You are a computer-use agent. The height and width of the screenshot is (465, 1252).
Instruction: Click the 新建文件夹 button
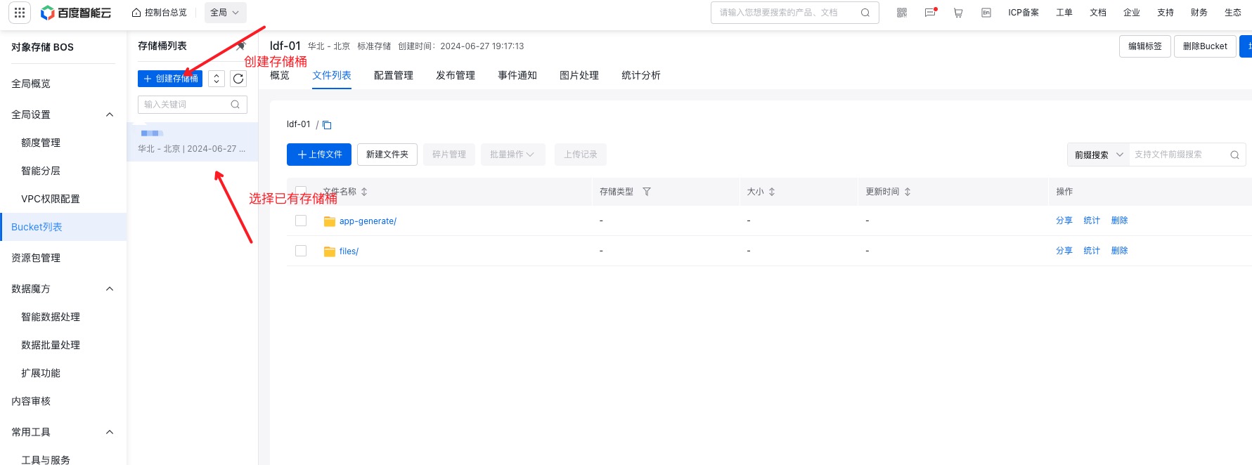[387, 155]
